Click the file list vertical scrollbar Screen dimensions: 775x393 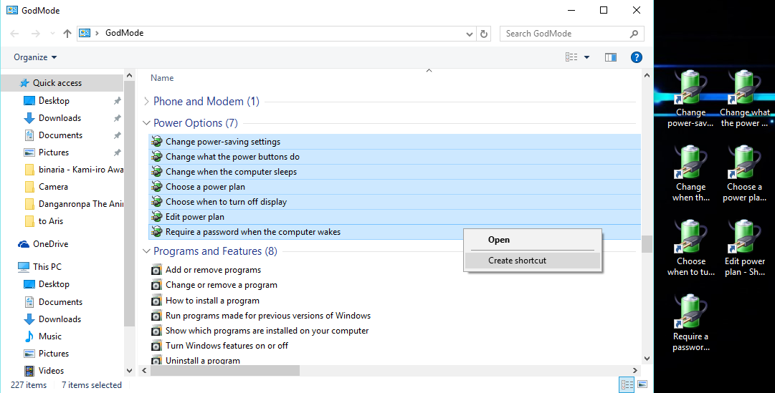(647, 244)
